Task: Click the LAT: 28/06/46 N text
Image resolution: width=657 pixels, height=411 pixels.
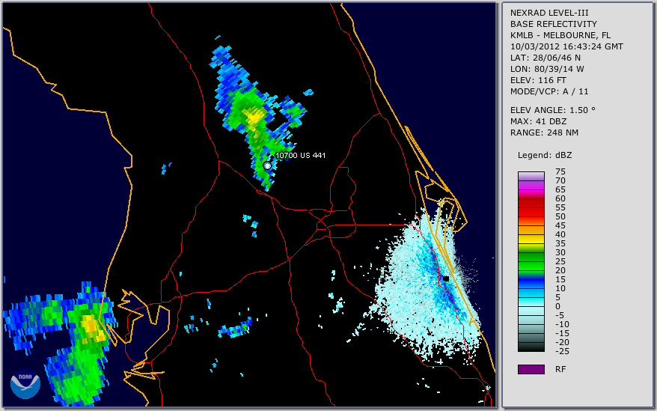Action: tap(545, 58)
